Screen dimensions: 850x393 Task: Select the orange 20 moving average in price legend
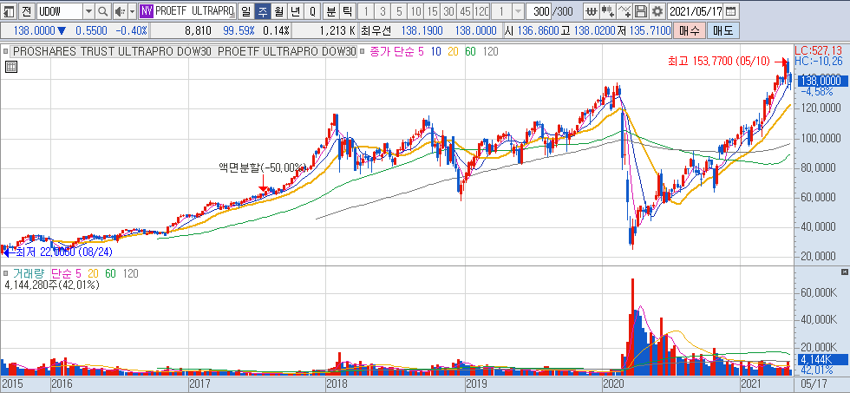tap(453, 52)
